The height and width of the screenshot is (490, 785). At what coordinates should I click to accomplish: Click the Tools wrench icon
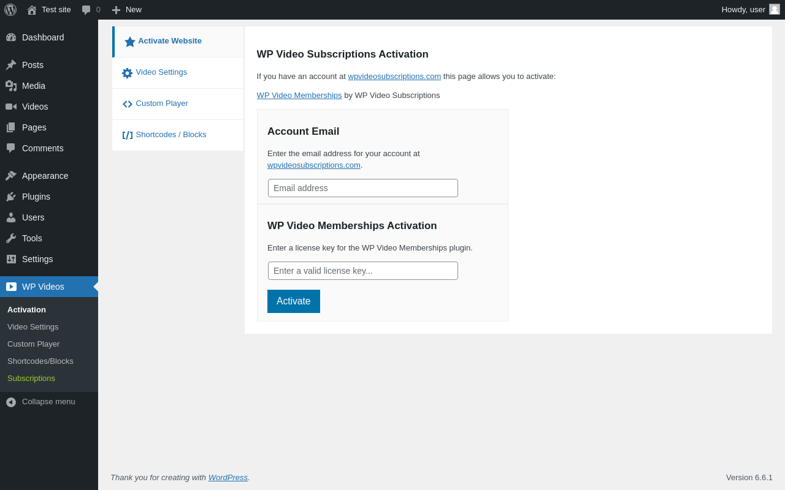point(11,238)
